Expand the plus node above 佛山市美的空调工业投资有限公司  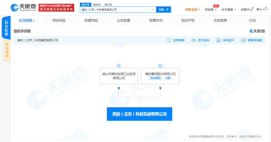coord(119,66)
